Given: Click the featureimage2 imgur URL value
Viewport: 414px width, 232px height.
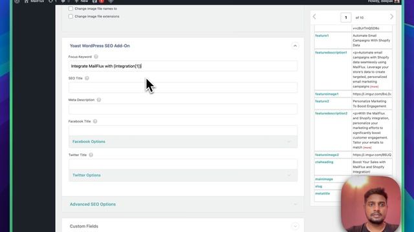Looking at the screenshot, I should pyautogui.click(x=372, y=155).
